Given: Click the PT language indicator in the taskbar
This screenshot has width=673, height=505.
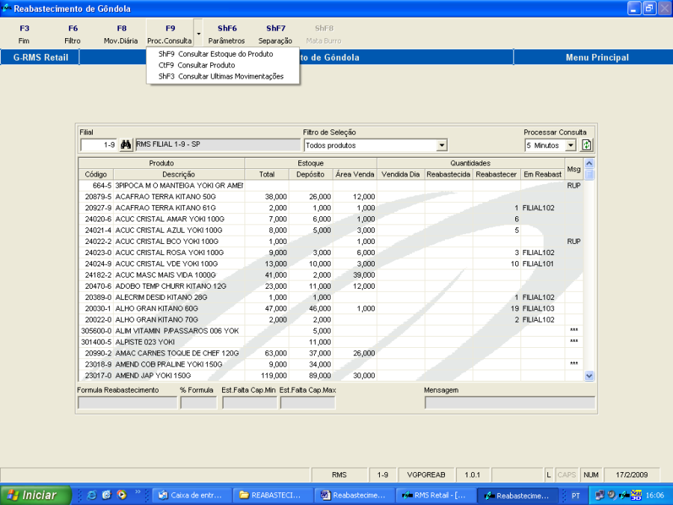Looking at the screenshot, I should [576, 495].
